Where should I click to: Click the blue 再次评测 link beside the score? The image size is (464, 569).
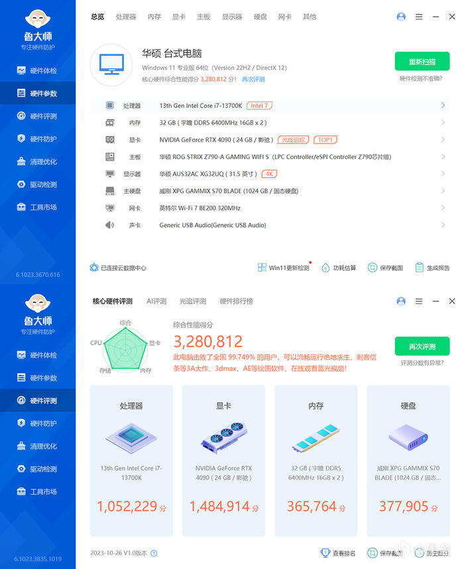(x=253, y=79)
